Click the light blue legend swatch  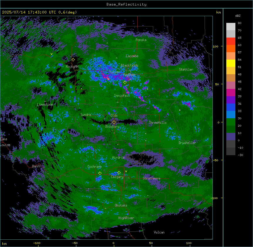(x=231, y=115)
